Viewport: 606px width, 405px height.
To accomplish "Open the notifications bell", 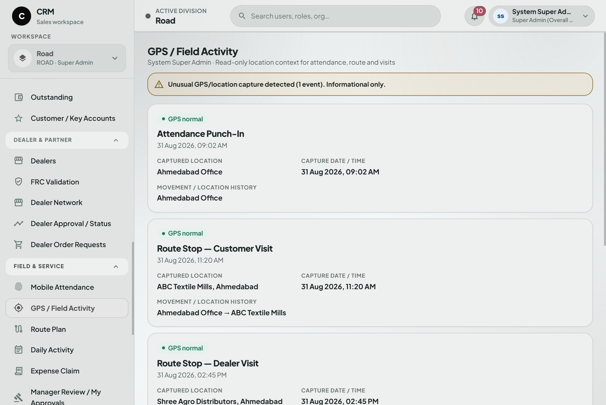I will point(474,16).
